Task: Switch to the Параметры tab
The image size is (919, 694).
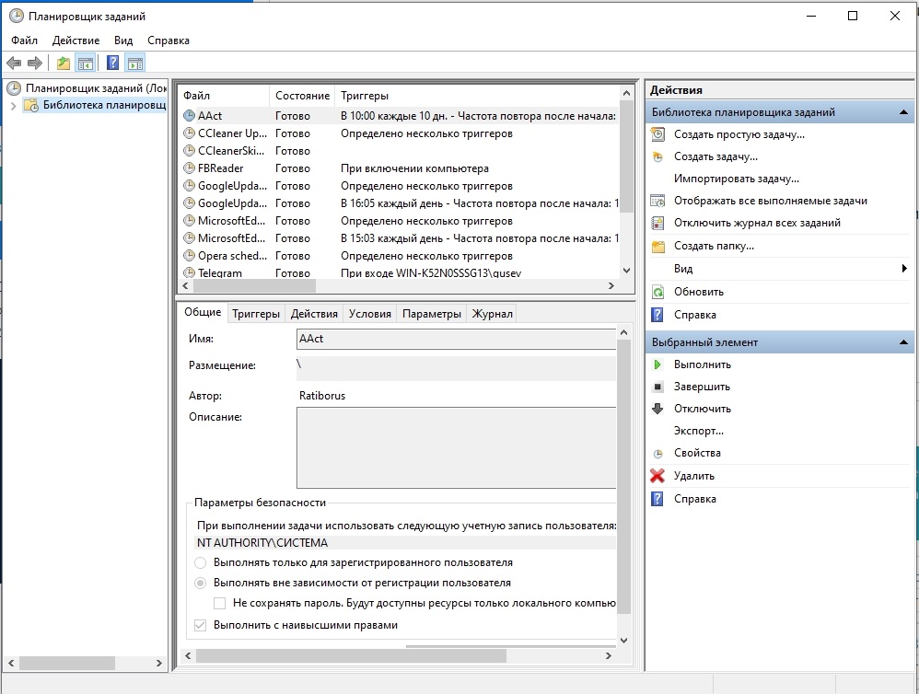Action: [432, 314]
